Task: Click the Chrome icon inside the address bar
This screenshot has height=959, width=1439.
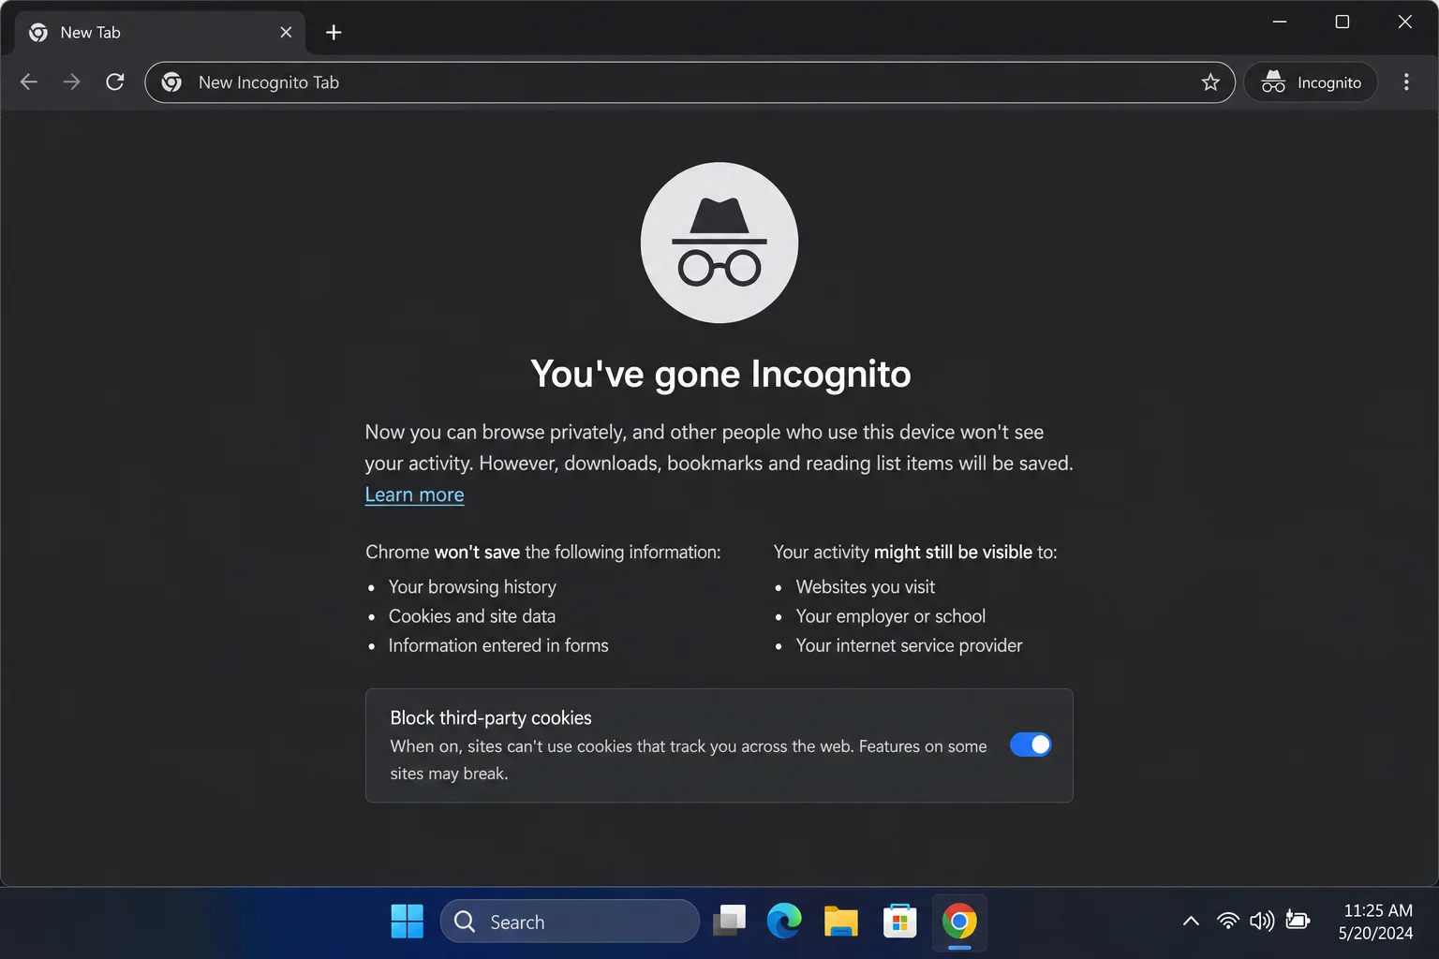Action: click(171, 82)
